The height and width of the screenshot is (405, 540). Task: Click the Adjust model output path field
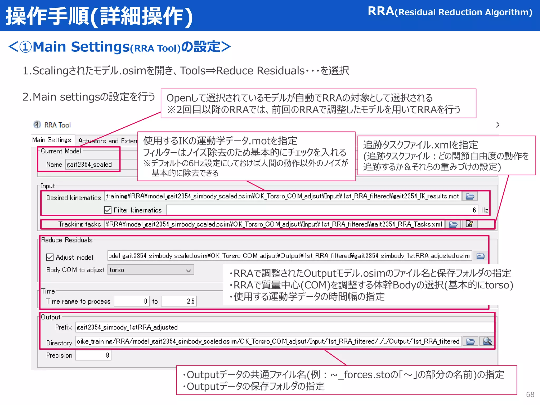pyautogui.click(x=290, y=256)
